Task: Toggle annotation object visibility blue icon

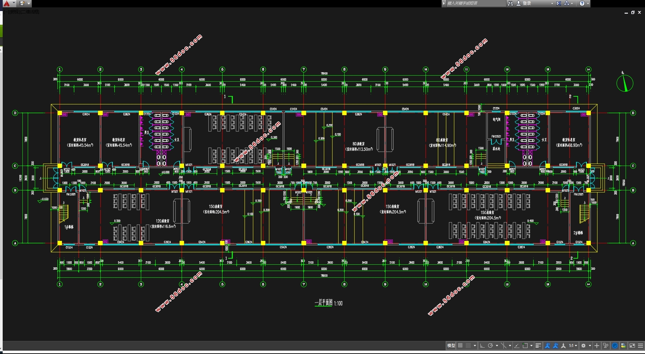Action: click(x=547, y=346)
